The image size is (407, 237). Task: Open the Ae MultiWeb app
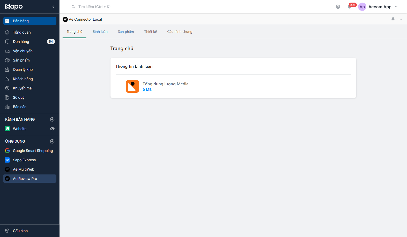click(24, 169)
